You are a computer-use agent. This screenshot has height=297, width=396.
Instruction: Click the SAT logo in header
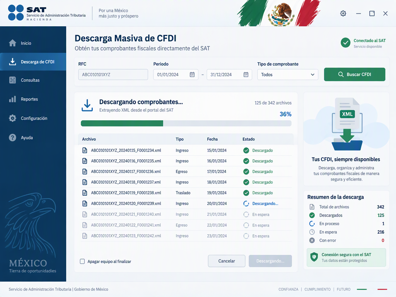(47, 13)
